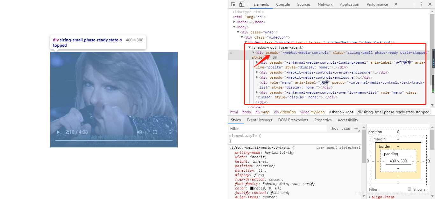Expand align-items in the Styles pane

pos(369,197)
